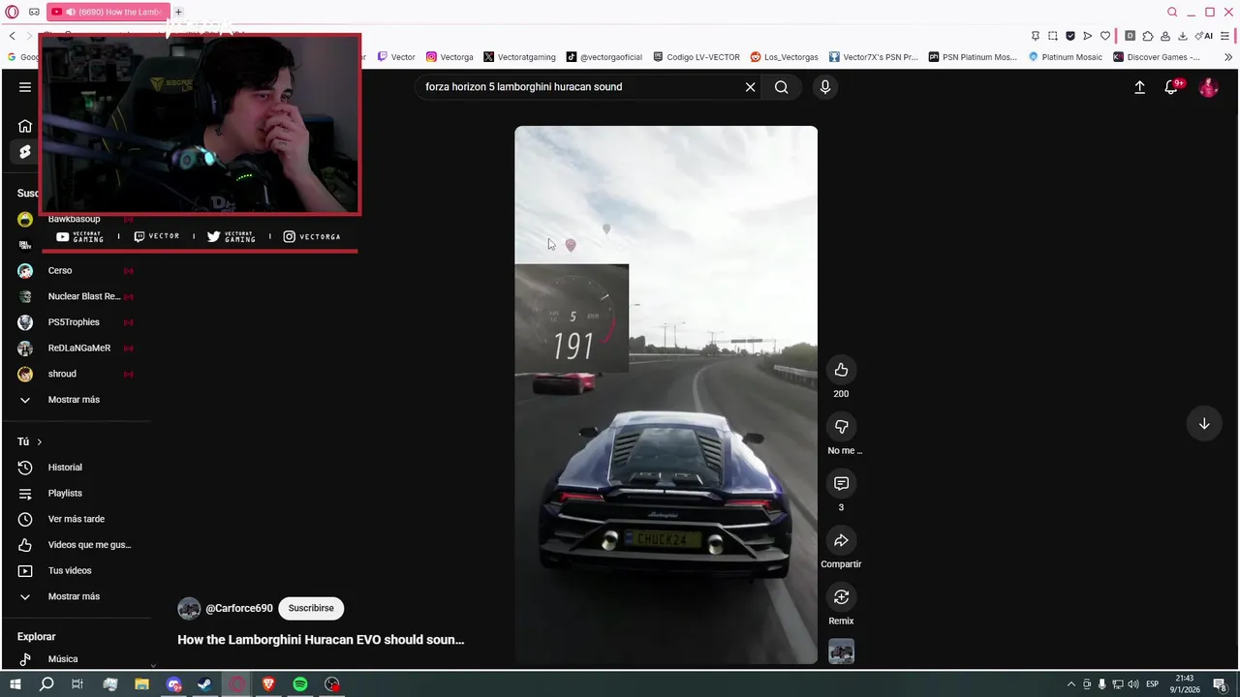Click the heart bookmark toolbar icon

tap(1105, 36)
